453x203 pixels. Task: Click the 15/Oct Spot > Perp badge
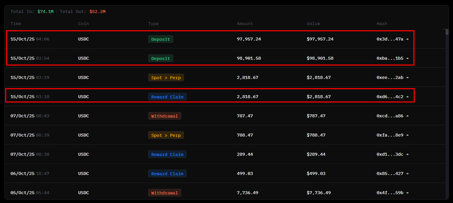click(166, 78)
